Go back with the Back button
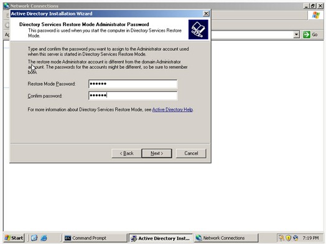 126,153
